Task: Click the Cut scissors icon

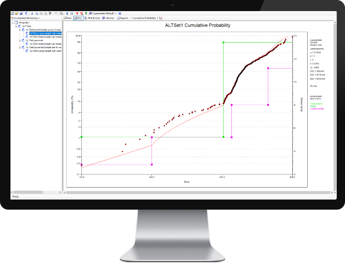Action: (x=32, y=14)
